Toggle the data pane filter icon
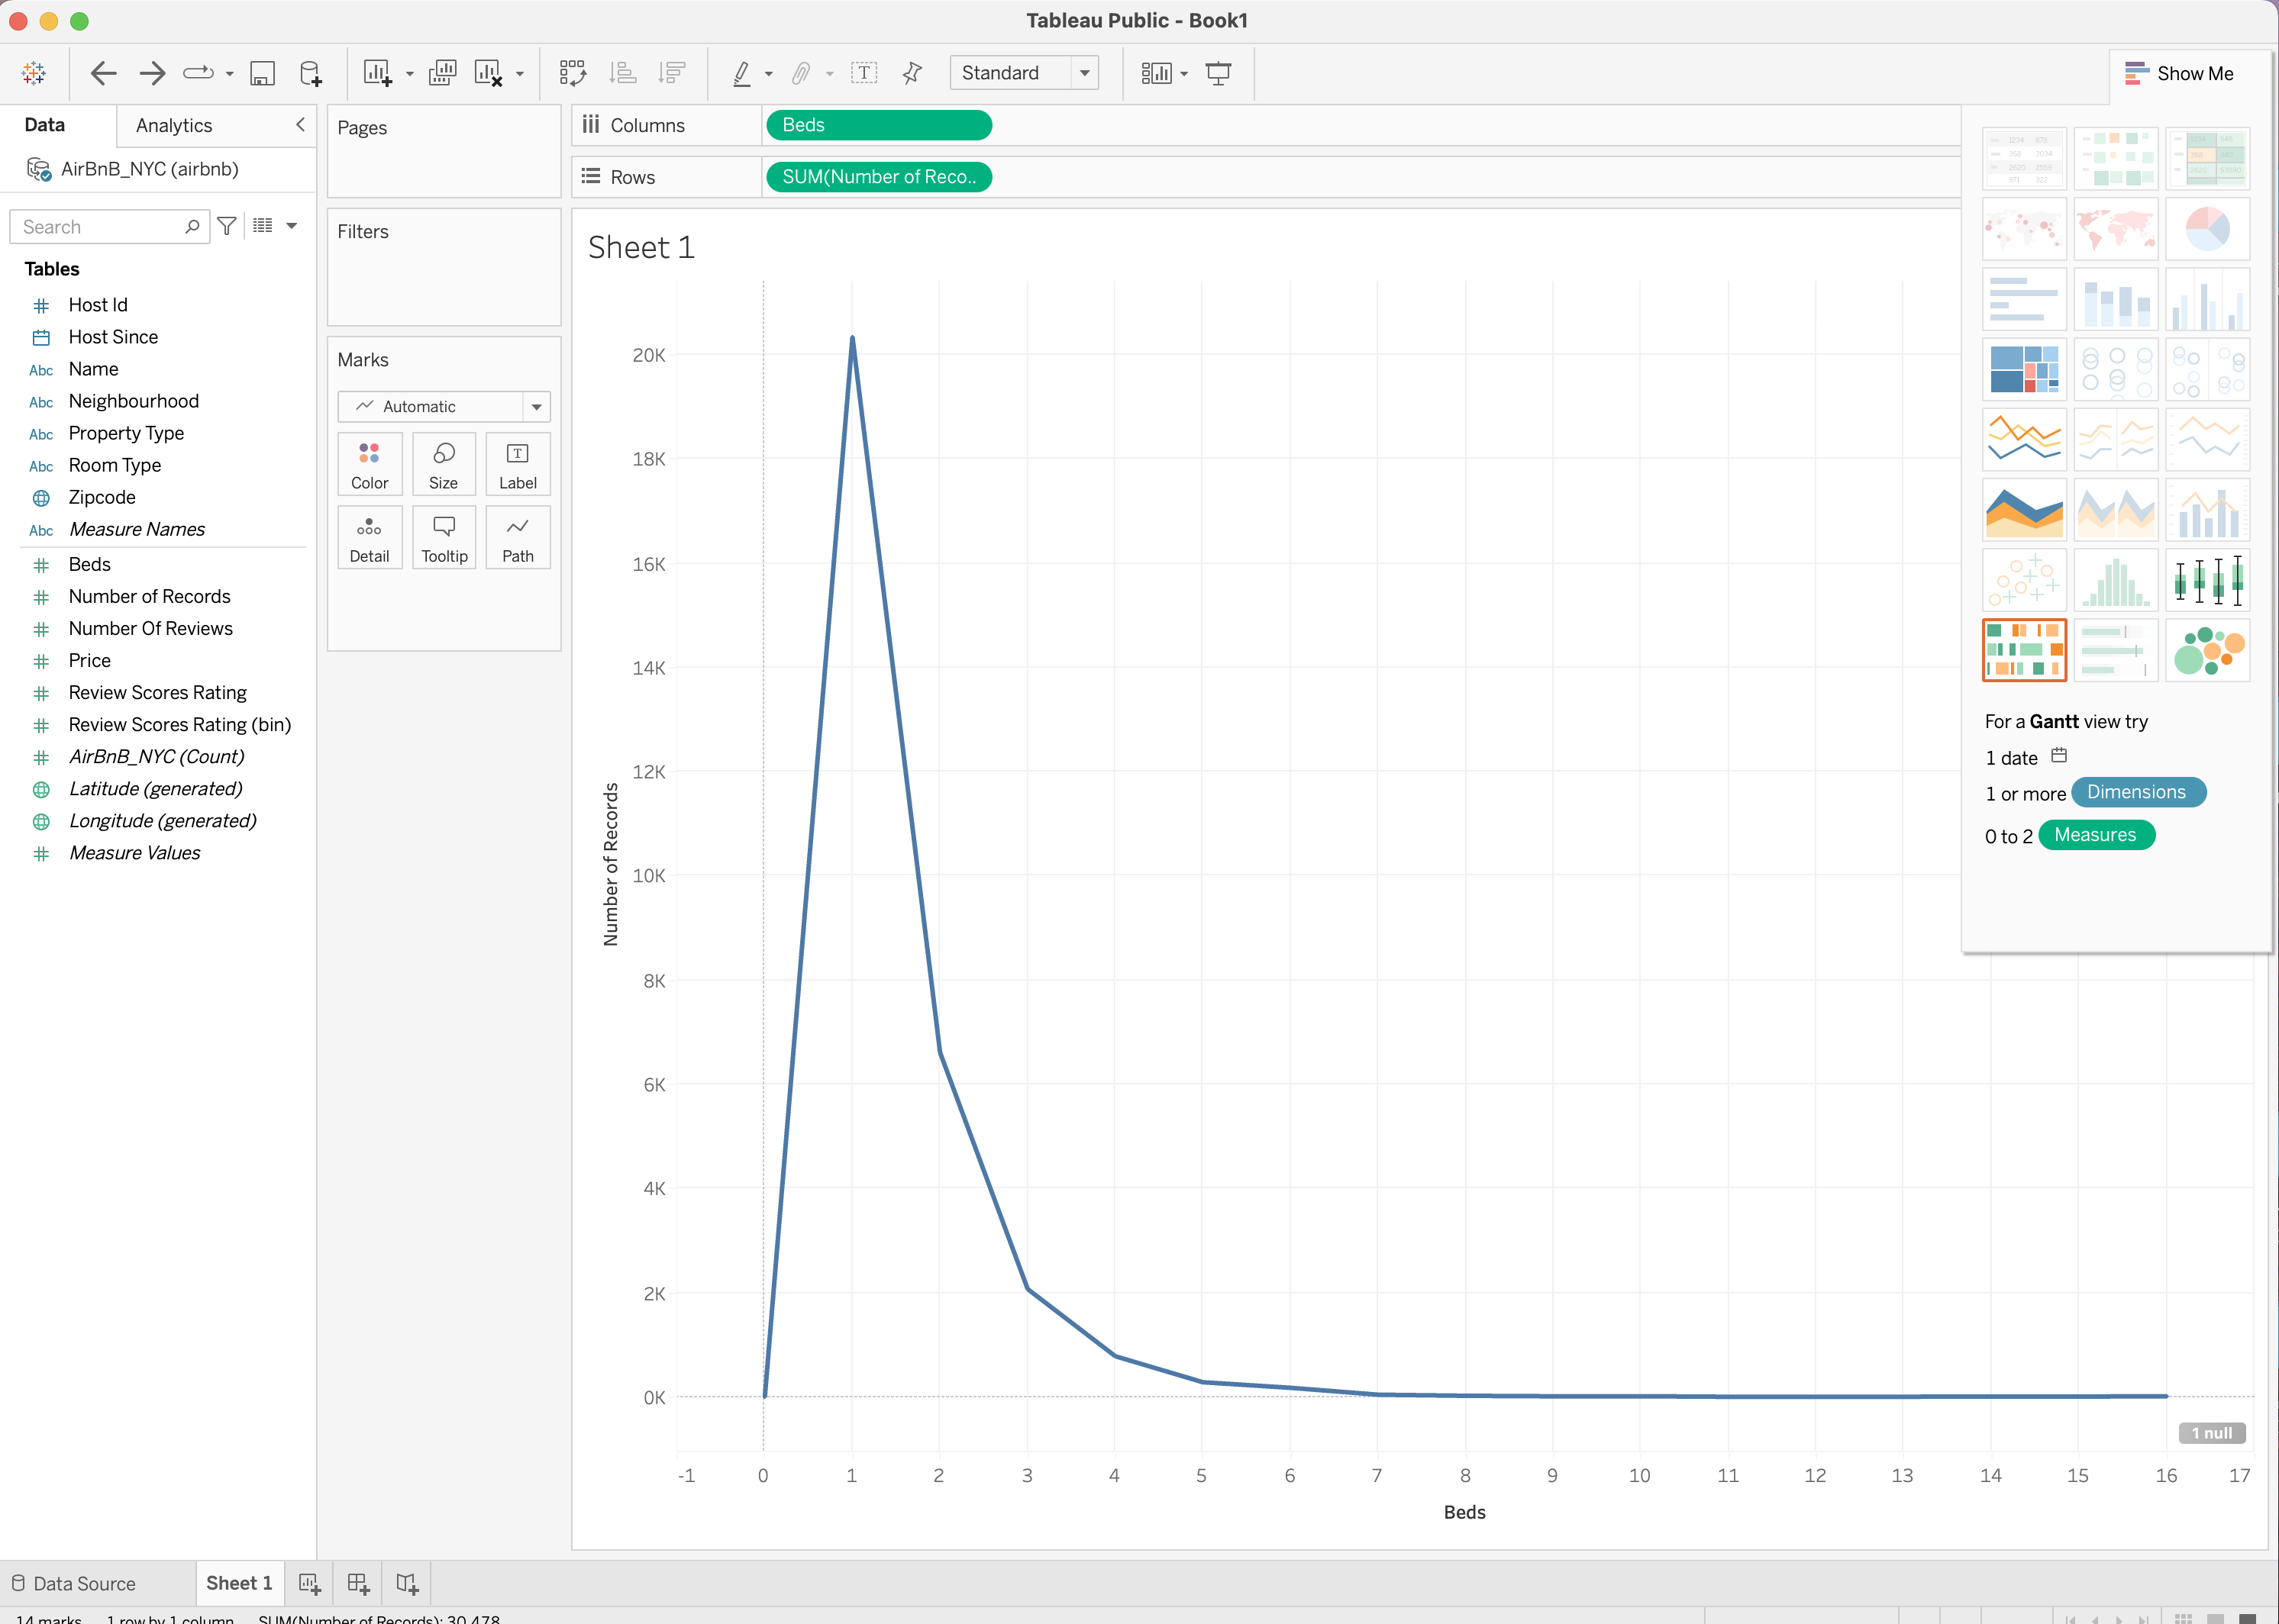 pyautogui.click(x=227, y=226)
